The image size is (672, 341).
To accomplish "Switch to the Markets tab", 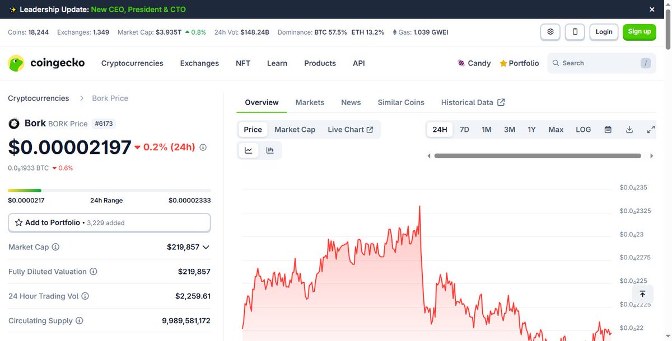I will point(310,102).
